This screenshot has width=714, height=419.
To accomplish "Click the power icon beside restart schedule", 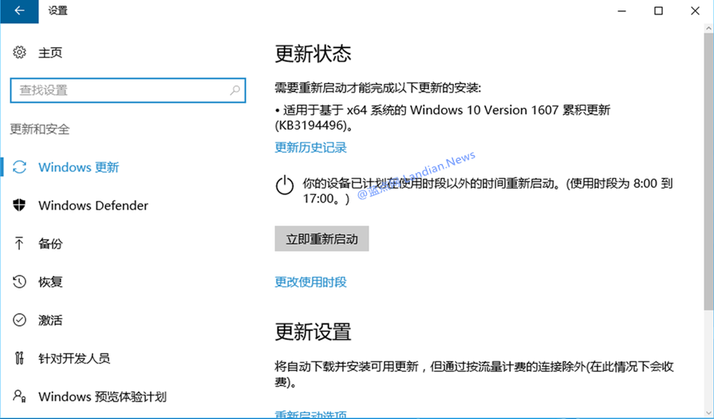I will point(285,185).
